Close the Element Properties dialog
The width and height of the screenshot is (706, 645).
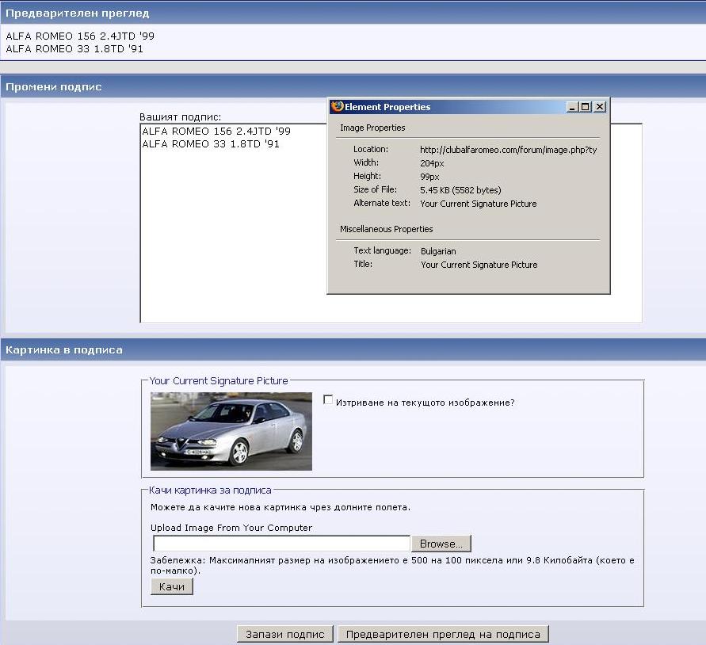(x=600, y=107)
